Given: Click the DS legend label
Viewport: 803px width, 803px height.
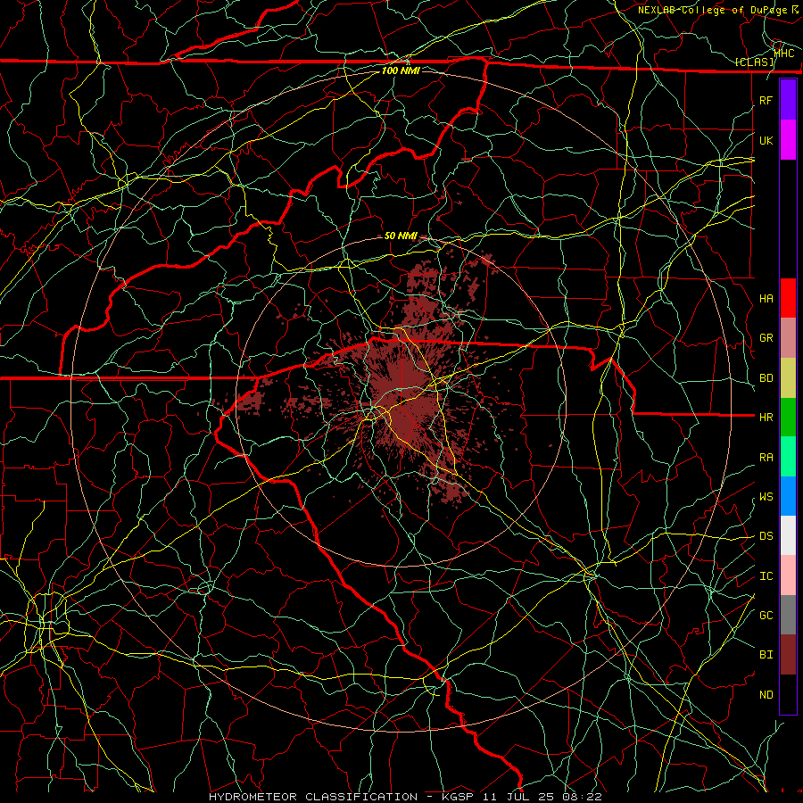Looking at the screenshot, I should [x=766, y=536].
